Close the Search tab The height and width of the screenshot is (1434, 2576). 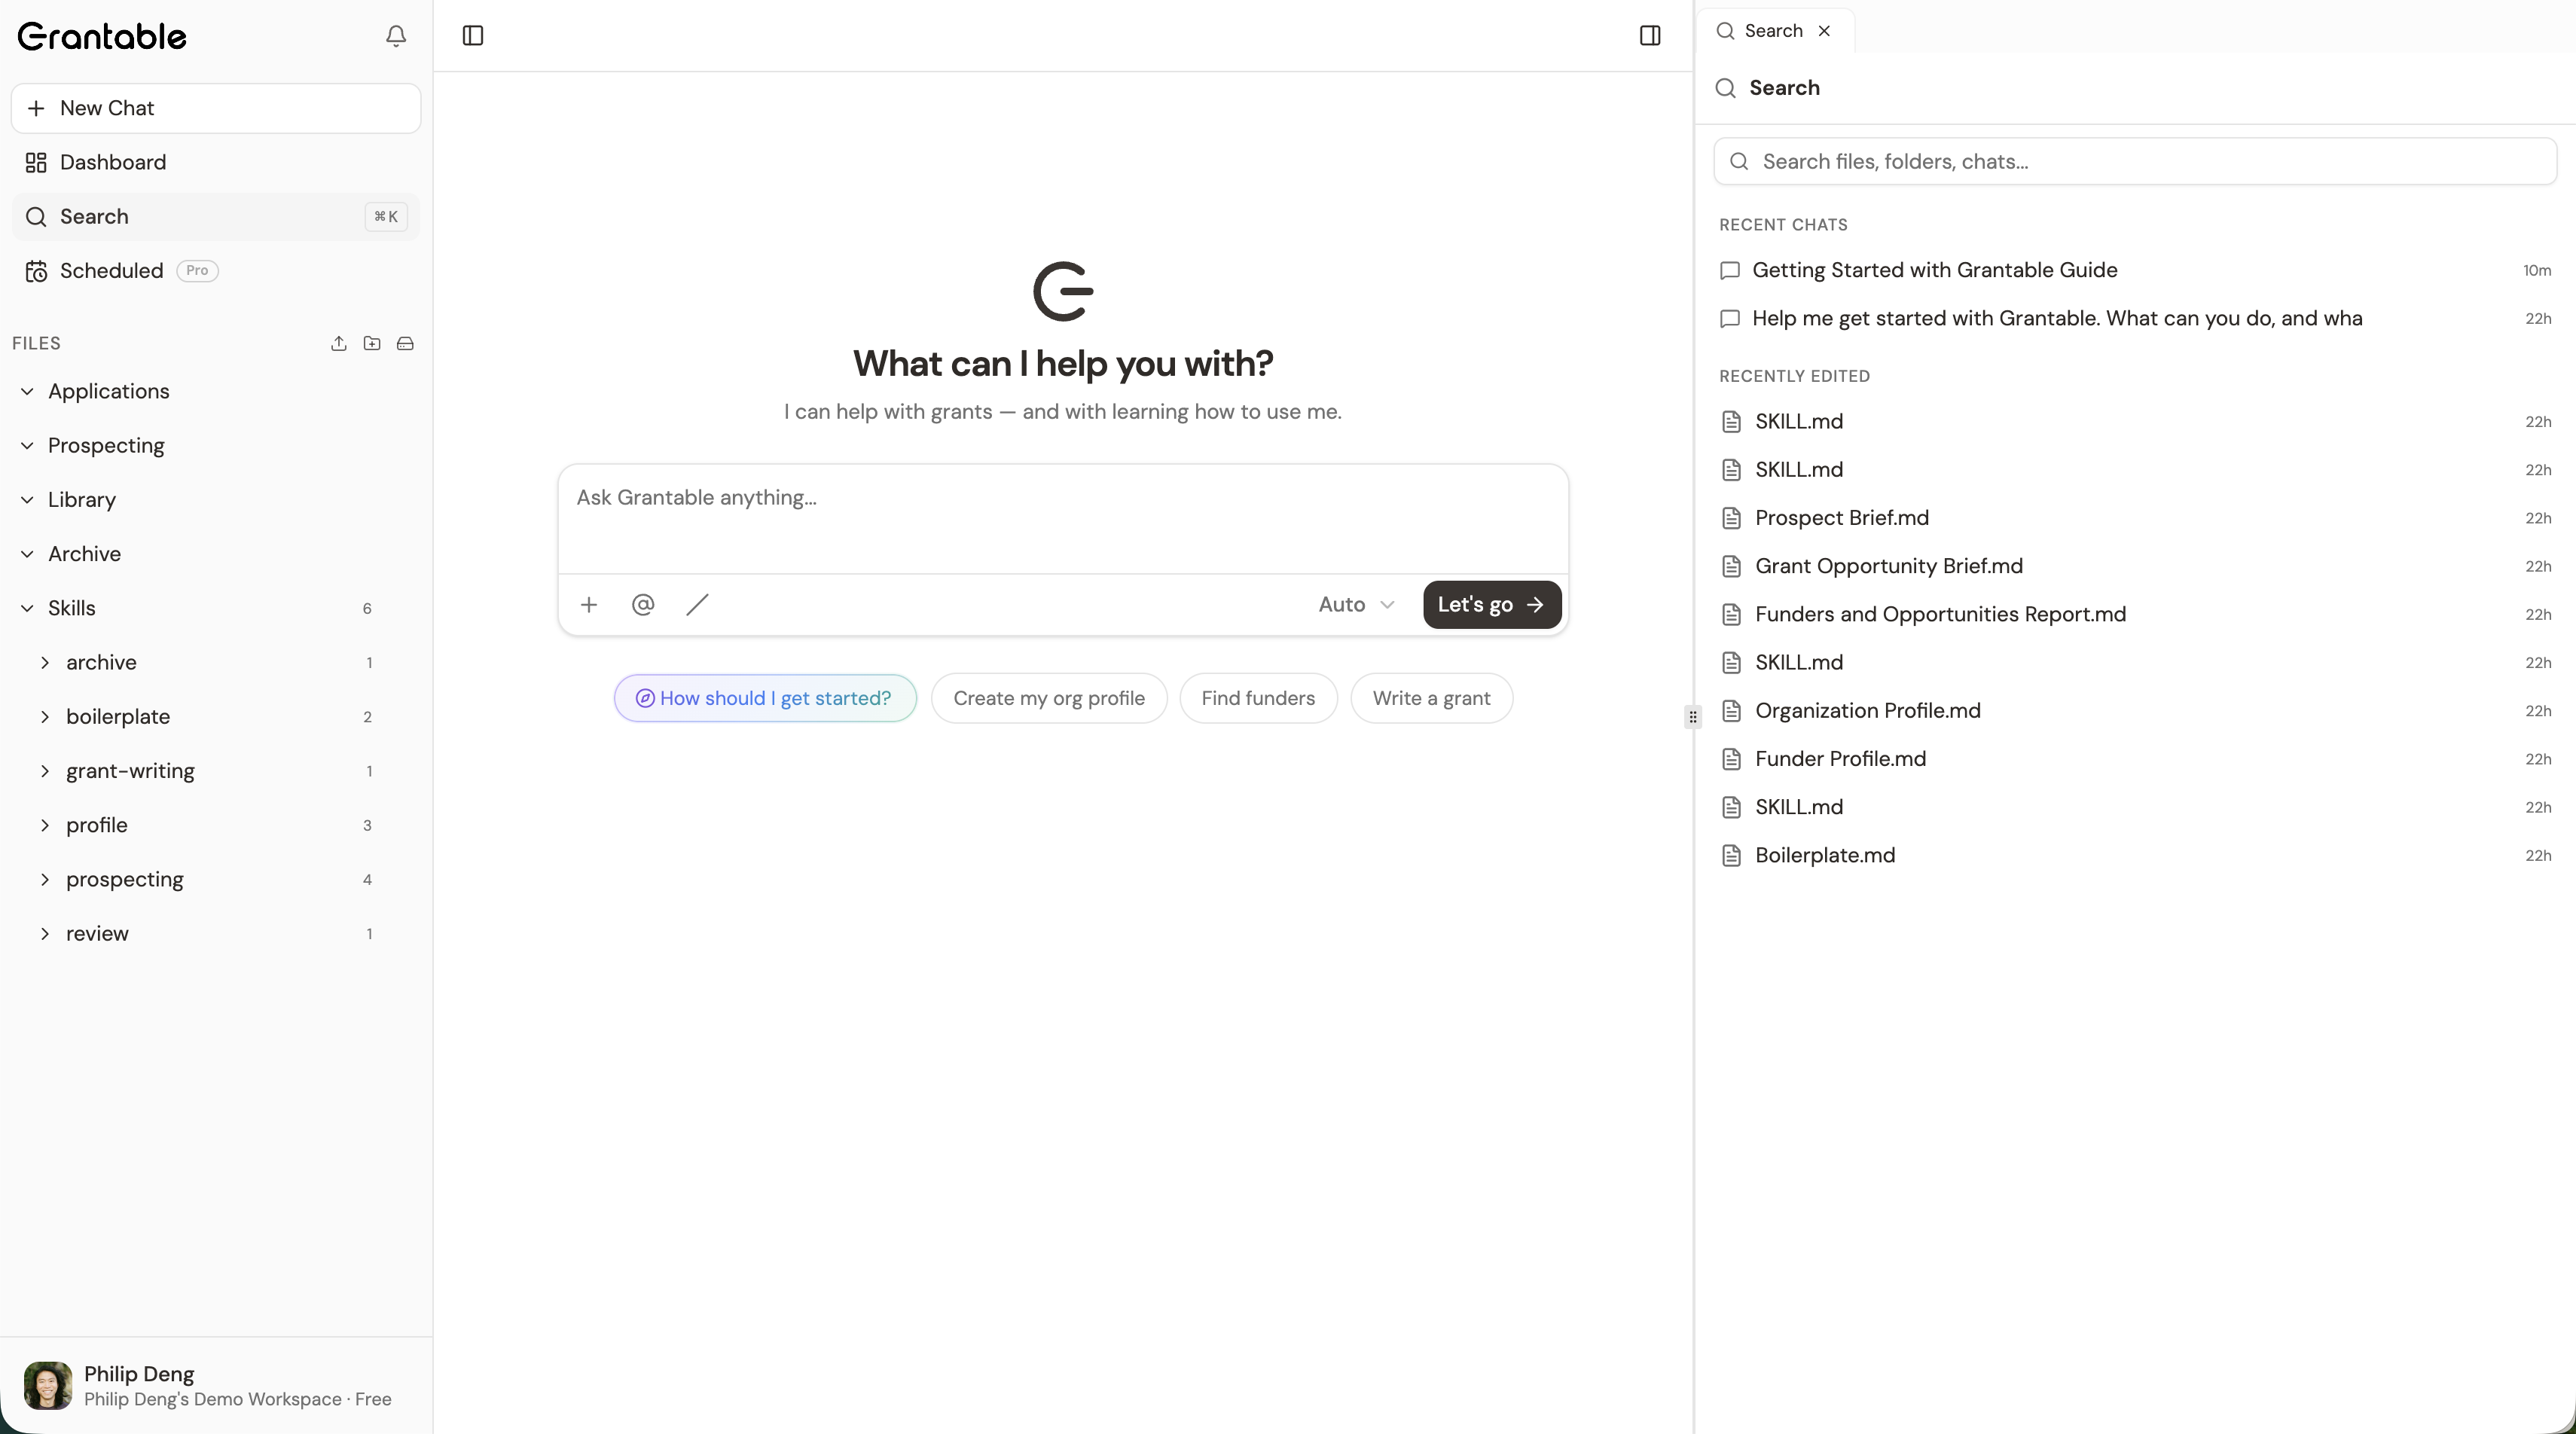[x=1824, y=31]
